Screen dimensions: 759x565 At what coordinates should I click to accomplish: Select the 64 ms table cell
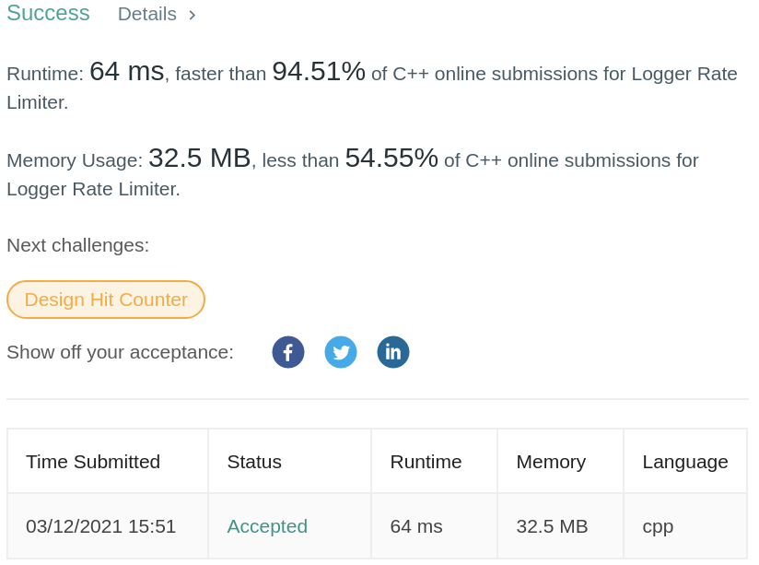coord(416,526)
